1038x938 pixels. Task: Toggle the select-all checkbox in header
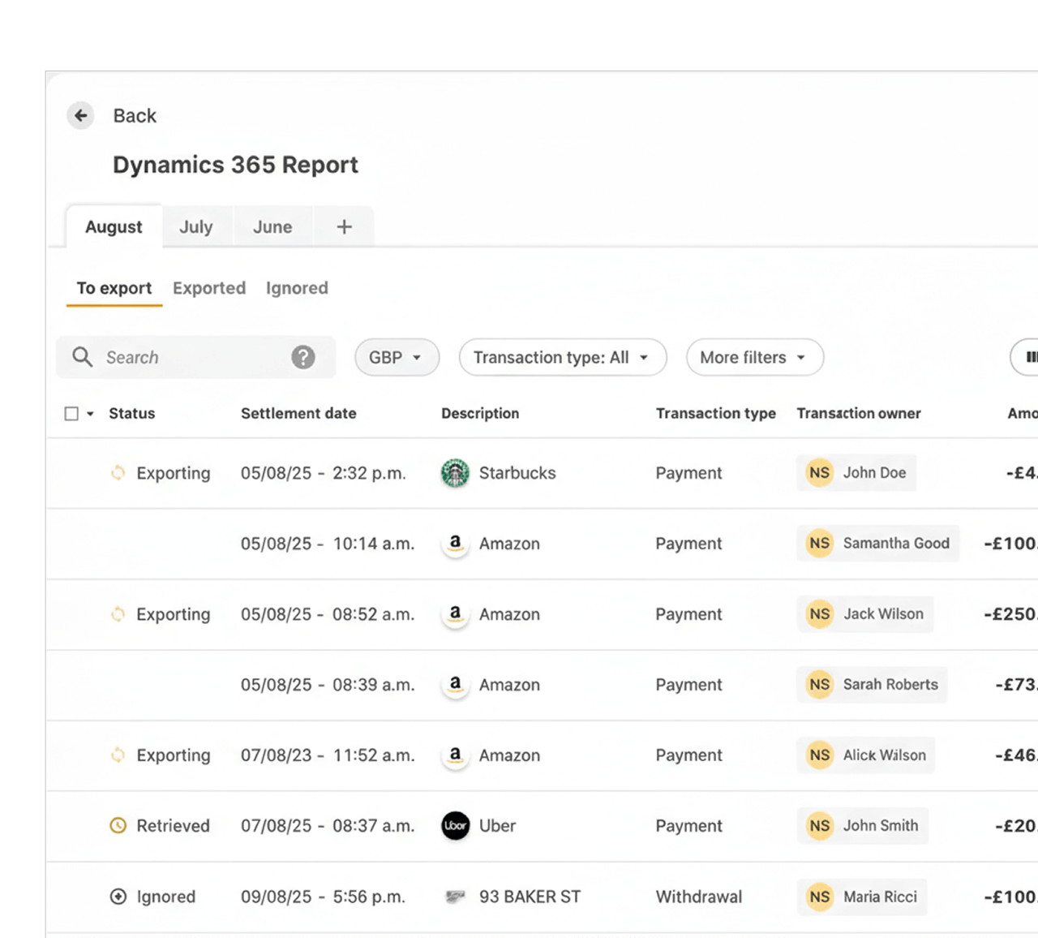pos(71,414)
